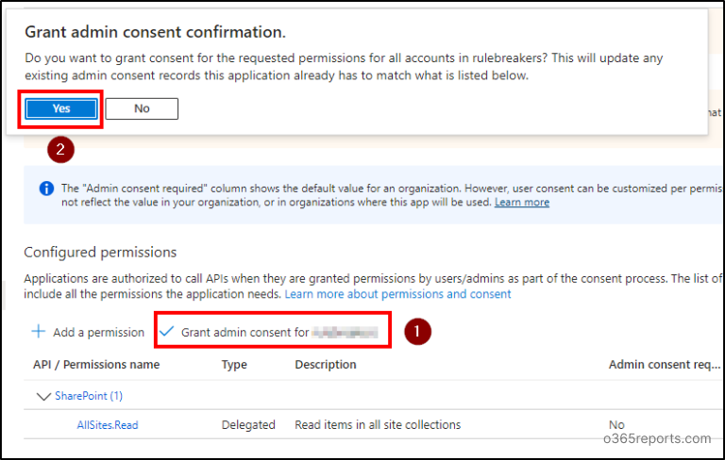Click the checkmark icon for Grant admin consent
This screenshot has height=460, width=725.
(x=166, y=331)
